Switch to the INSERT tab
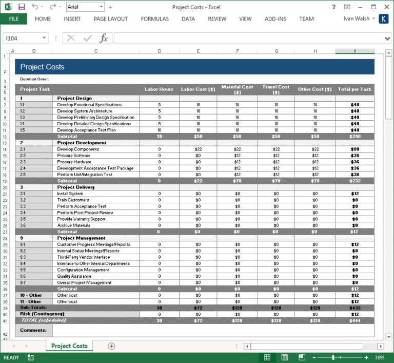Screen dimensions: 394x363 (x=72, y=19)
